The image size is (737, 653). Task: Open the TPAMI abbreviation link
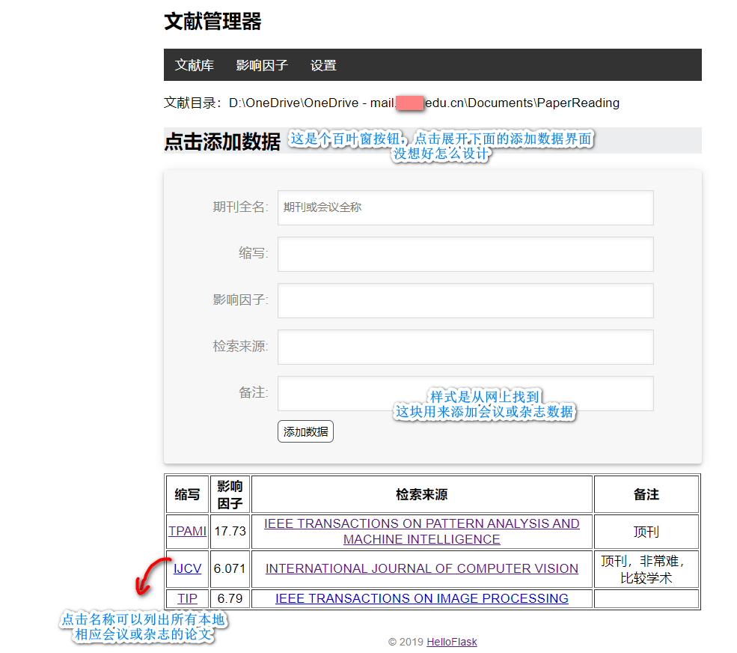pyautogui.click(x=187, y=531)
